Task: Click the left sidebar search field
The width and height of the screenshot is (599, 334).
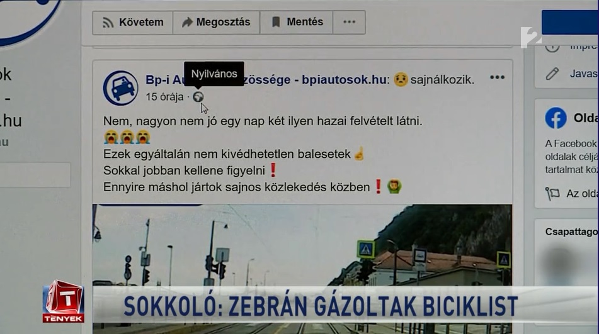Action: (35, 175)
